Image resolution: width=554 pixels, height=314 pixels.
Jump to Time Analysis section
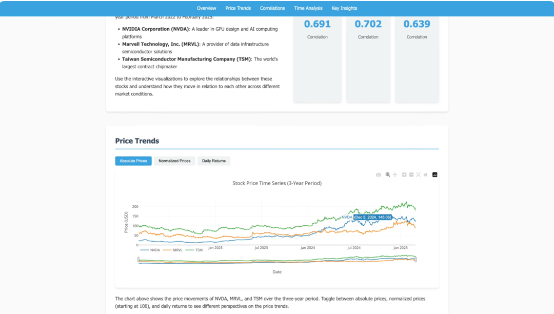coord(308,8)
